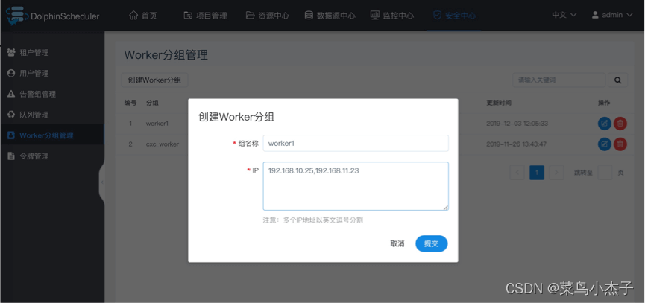Click the worker1 table cell
The image size is (645, 303).
[x=157, y=124]
